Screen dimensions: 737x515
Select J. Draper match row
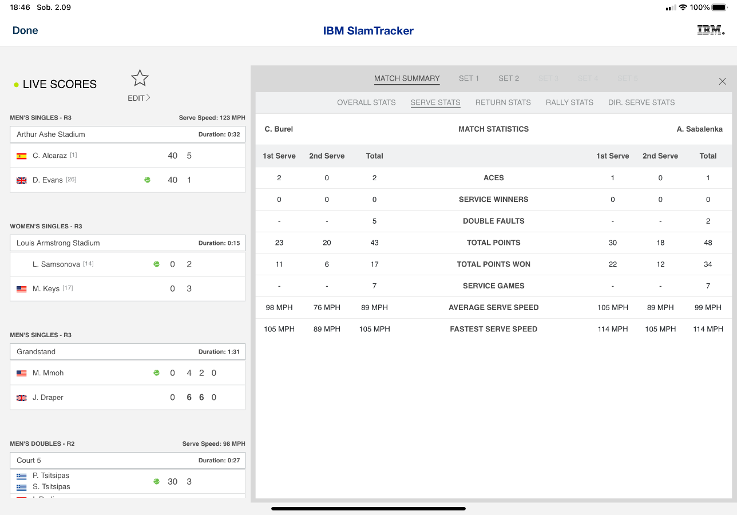[128, 397]
